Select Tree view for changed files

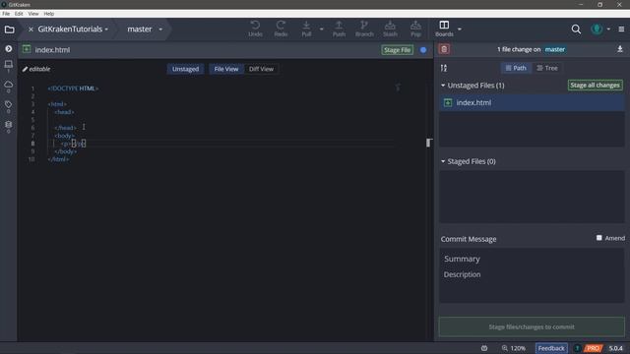(x=547, y=68)
